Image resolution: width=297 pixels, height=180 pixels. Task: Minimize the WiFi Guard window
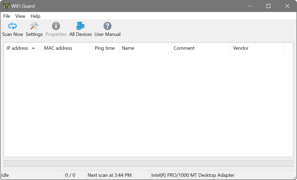[250, 6]
